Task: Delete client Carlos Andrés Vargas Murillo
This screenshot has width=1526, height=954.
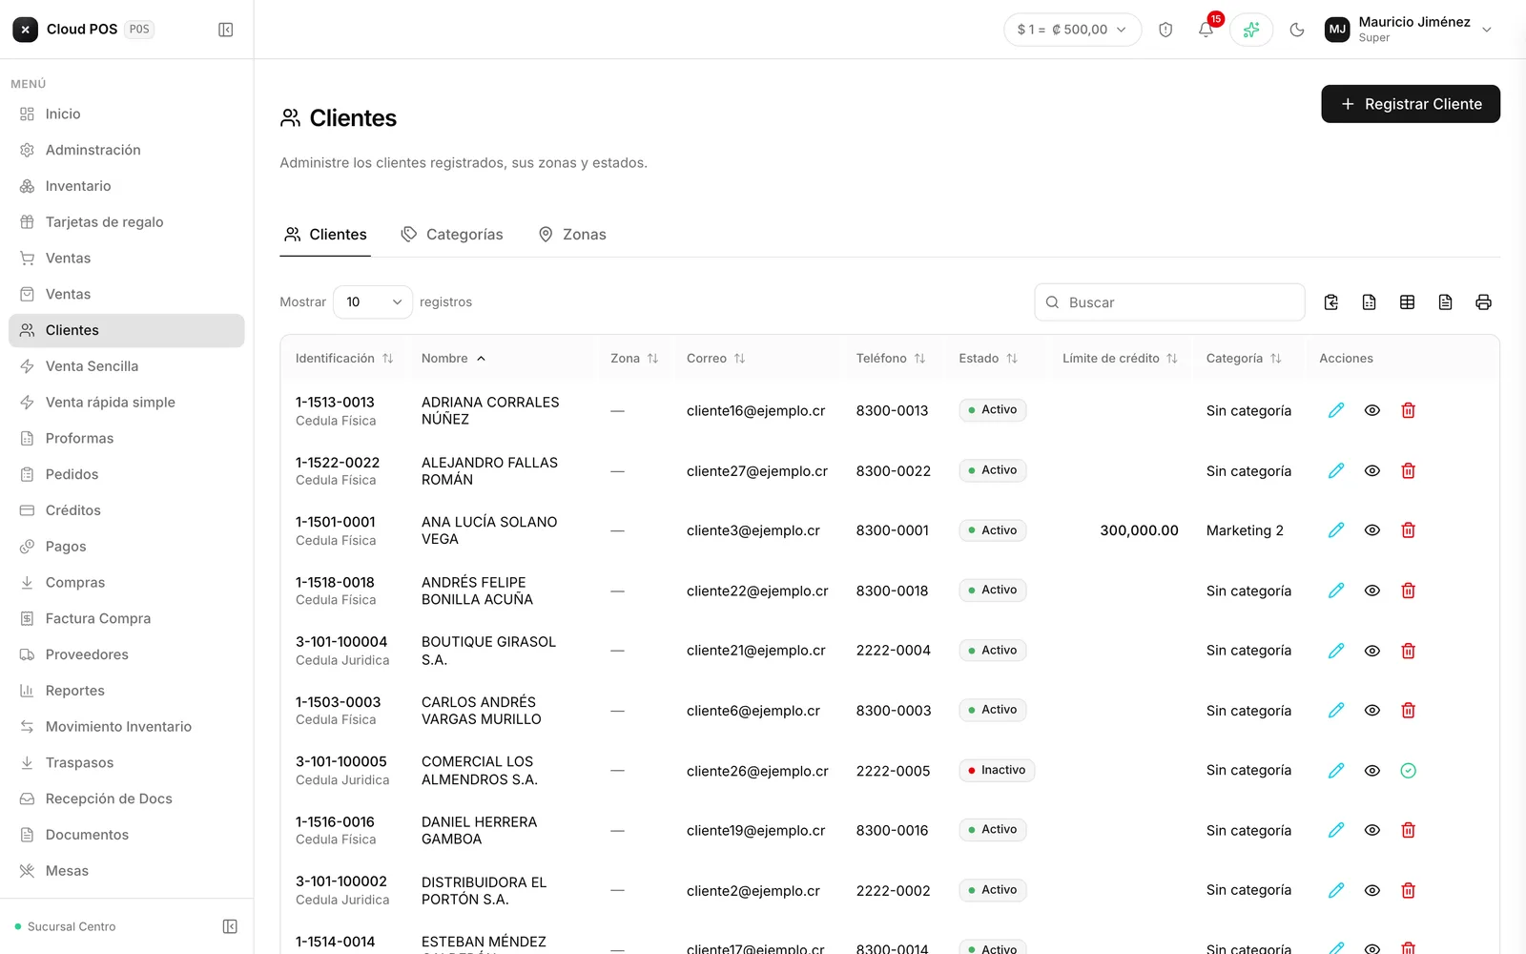Action: tap(1408, 710)
